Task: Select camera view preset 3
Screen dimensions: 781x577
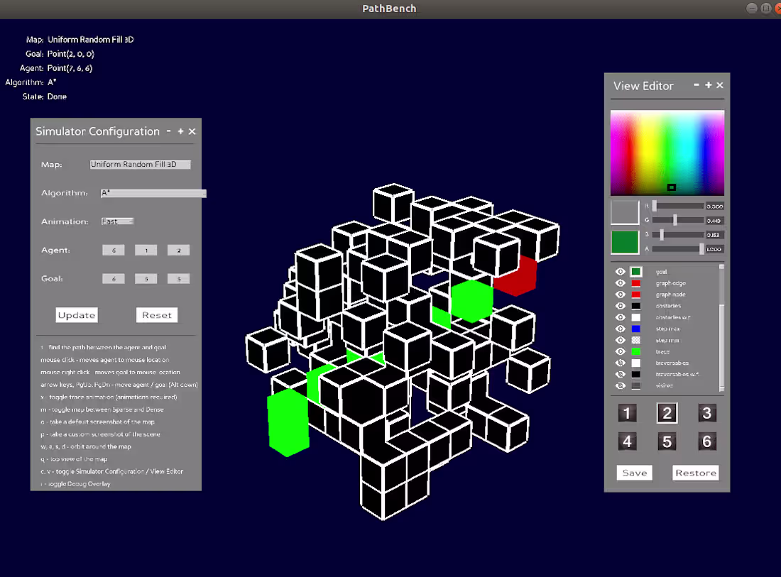Action: click(706, 412)
